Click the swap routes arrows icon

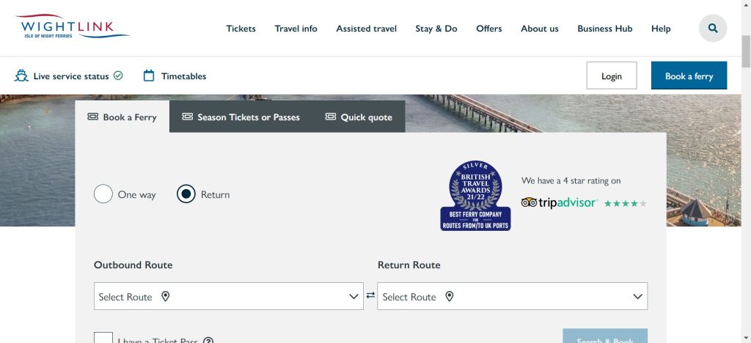370,295
